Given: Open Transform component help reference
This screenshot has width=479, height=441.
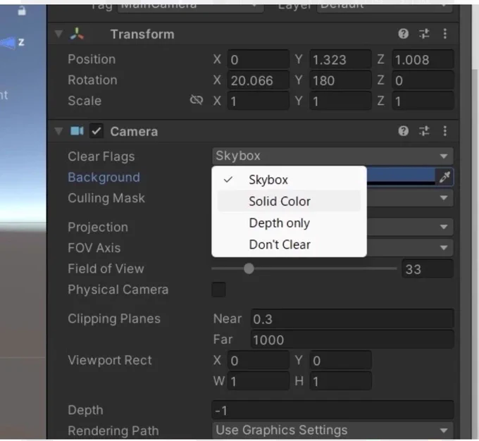Looking at the screenshot, I should click(403, 34).
